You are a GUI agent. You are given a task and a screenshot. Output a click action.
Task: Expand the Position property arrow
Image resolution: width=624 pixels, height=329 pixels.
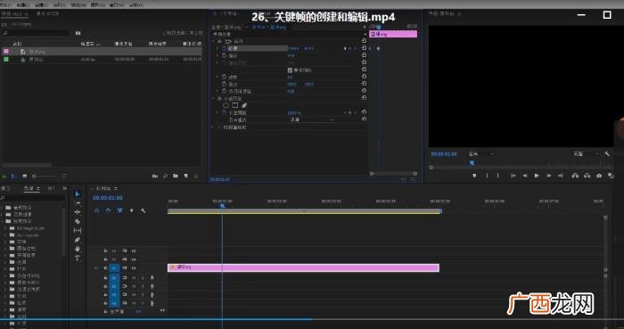[218, 48]
